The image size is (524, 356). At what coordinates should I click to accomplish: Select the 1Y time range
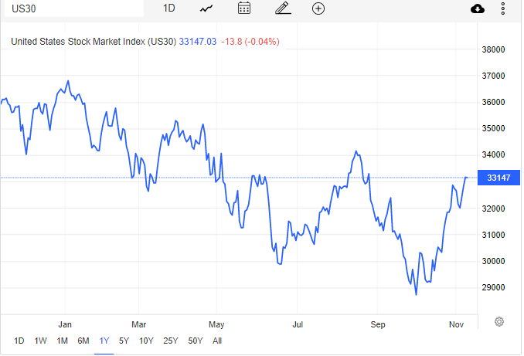104,341
